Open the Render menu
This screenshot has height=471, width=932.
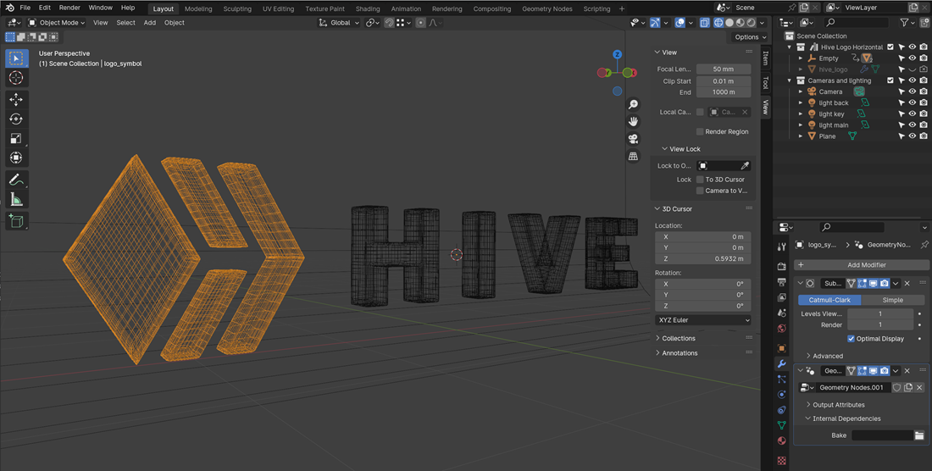(x=69, y=8)
